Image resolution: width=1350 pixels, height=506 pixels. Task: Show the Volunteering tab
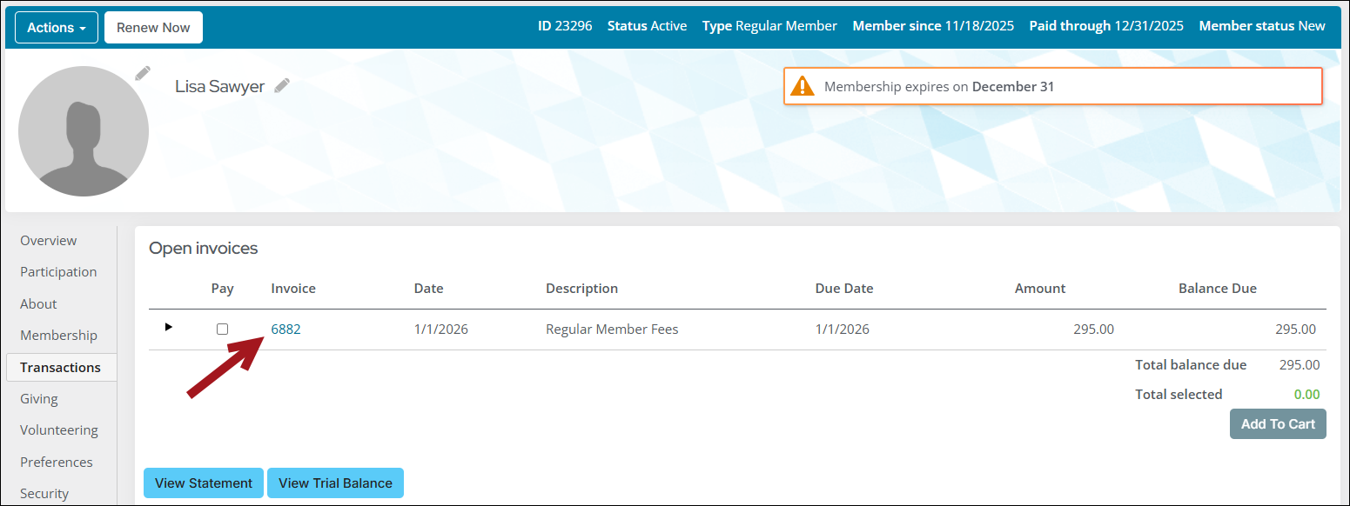pyautogui.click(x=59, y=430)
